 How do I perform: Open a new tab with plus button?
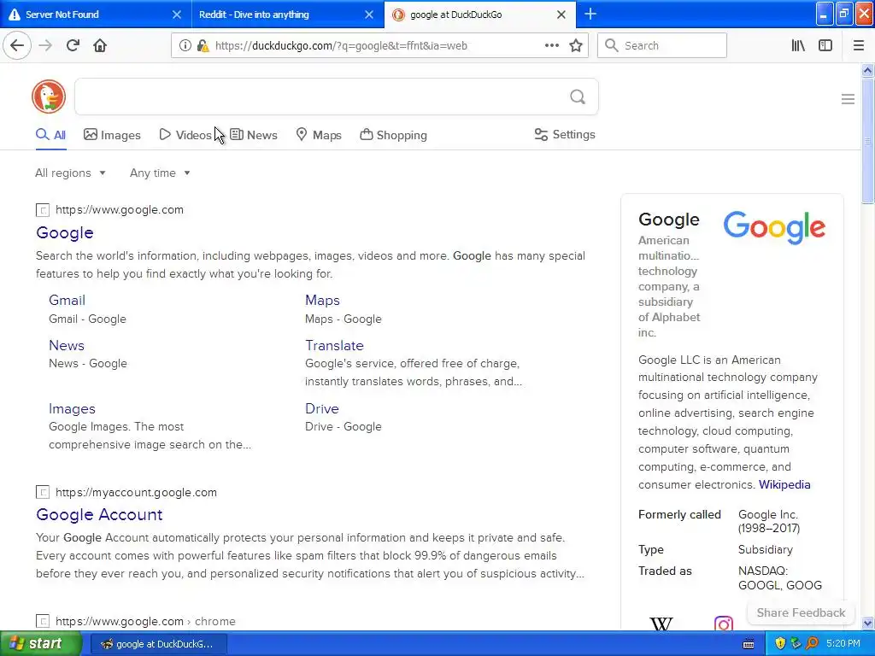click(590, 14)
